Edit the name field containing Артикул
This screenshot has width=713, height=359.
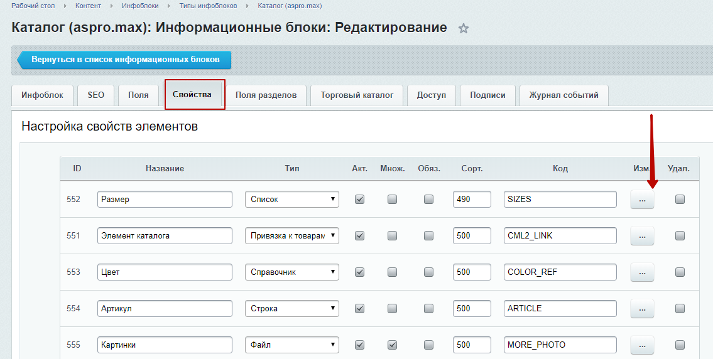165,308
